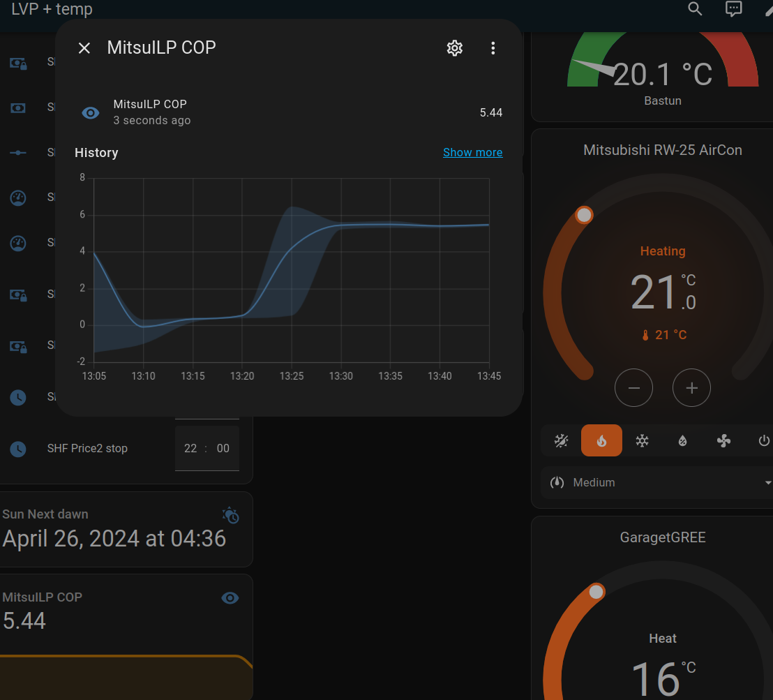Open the Sun Next dawn card
Image resolution: width=773 pixels, height=700 pixels.
tap(126, 529)
